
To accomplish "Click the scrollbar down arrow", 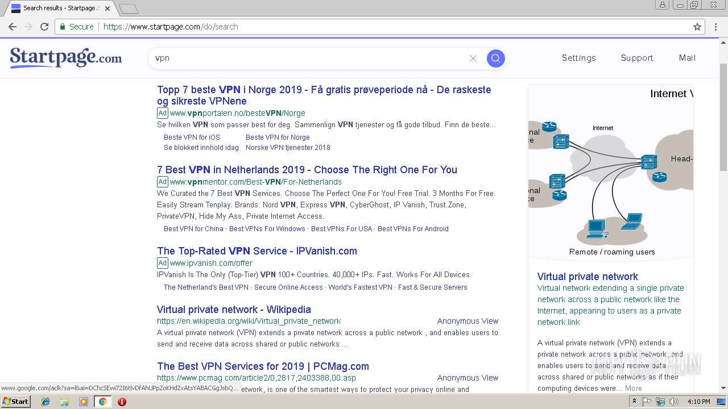I will (x=723, y=389).
